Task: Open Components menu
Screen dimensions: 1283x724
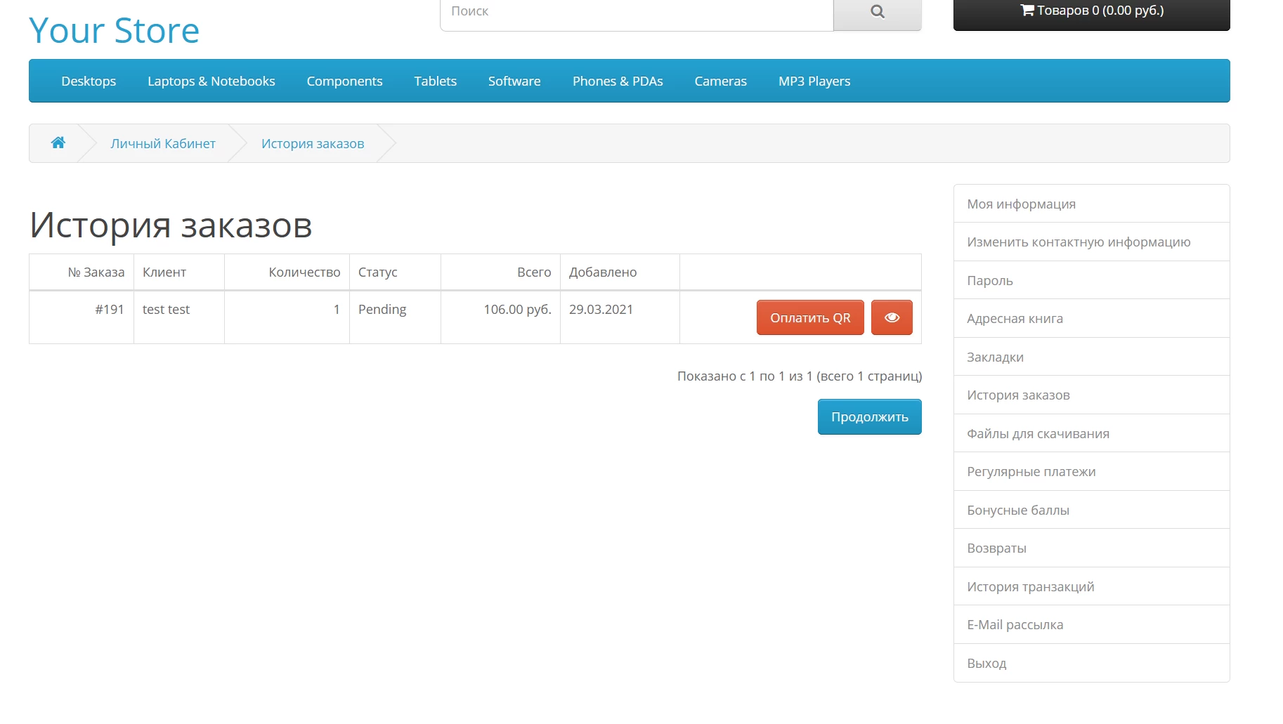Action: pos(344,81)
